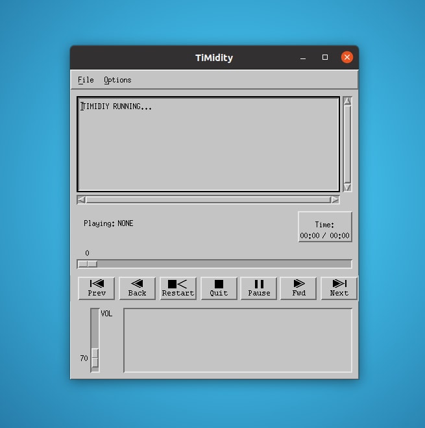Maximize the TiMidity window
The image size is (425, 428).
pos(325,57)
